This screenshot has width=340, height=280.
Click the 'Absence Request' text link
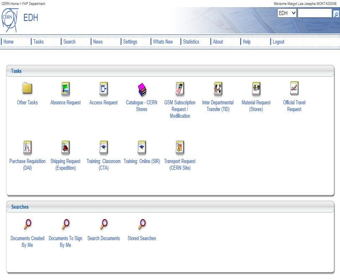click(x=65, y=103)
